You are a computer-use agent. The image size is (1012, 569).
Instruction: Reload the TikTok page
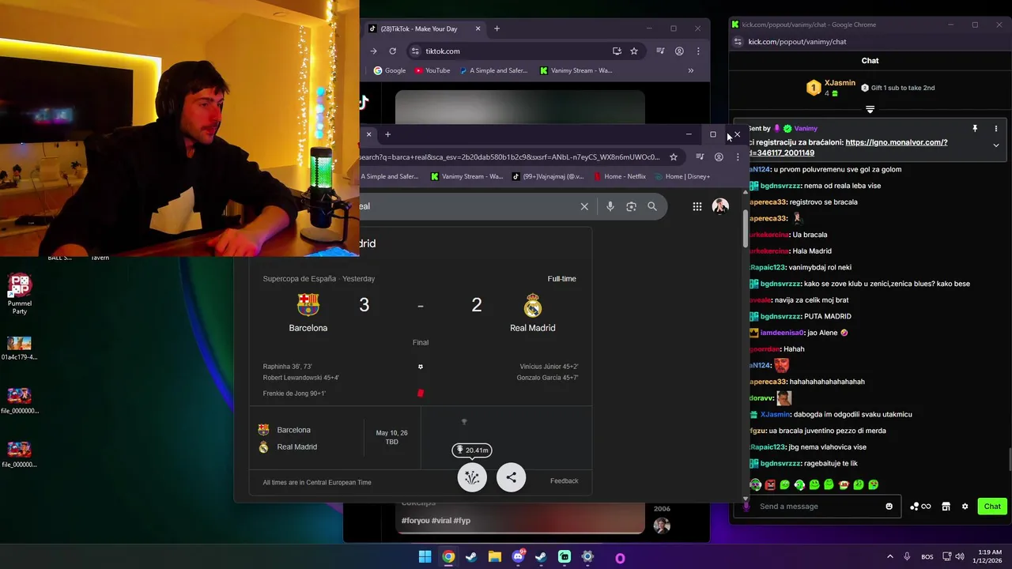[392, 51]
